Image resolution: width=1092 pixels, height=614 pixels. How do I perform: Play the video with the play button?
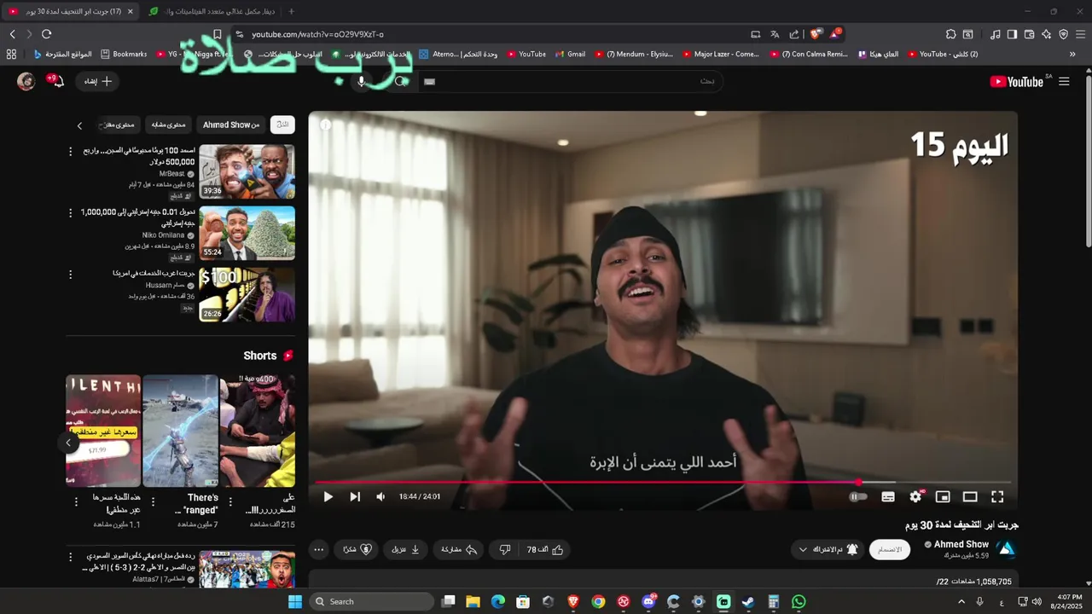[x=328, y=496]
